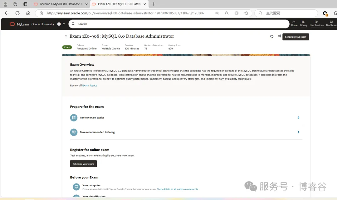Click the Multiple Choice format value
337x200 pixels.
[111, 49]
